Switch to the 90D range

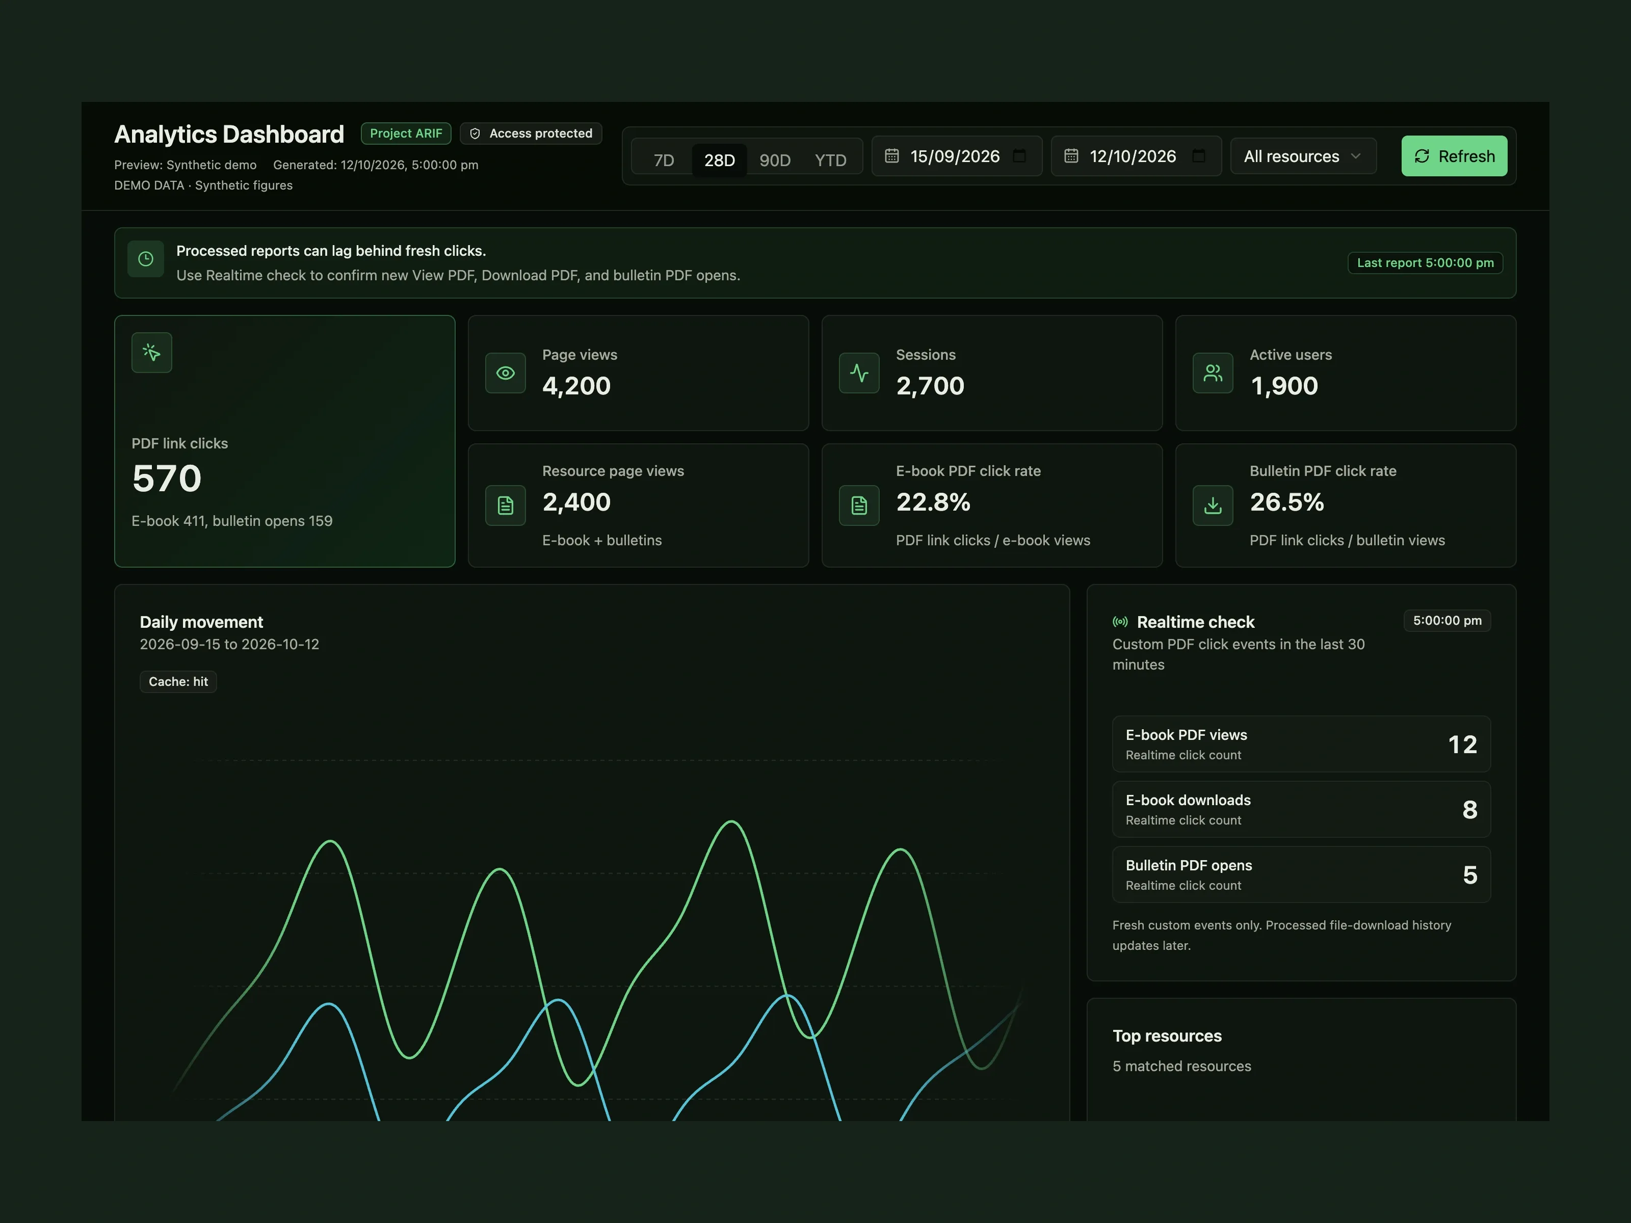click(x=775, y=160)
